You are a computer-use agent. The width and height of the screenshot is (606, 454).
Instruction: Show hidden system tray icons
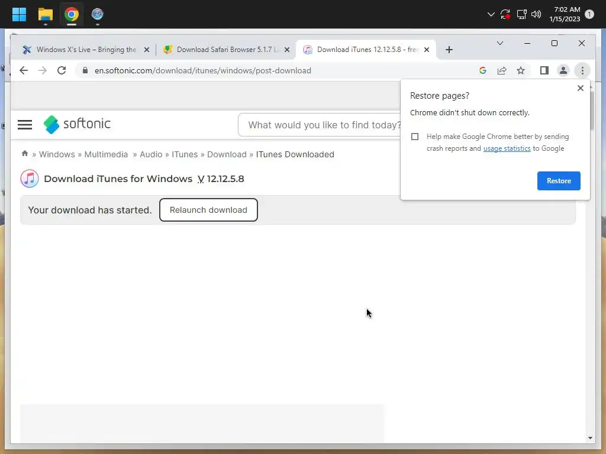491,14
